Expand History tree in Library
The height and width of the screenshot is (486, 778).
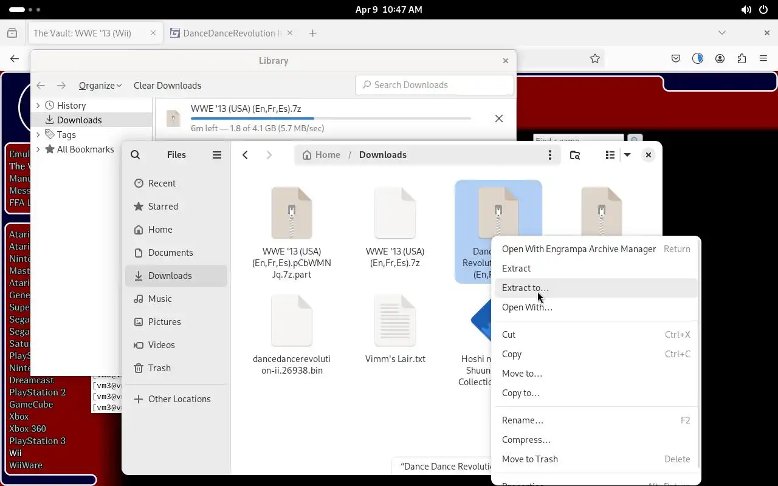click(x=38, y=106)
